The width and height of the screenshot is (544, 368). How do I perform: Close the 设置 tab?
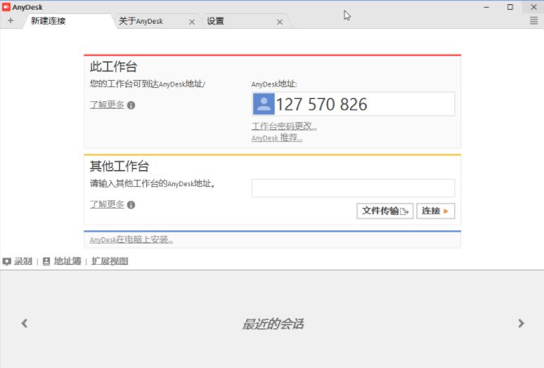click(280, 22)
